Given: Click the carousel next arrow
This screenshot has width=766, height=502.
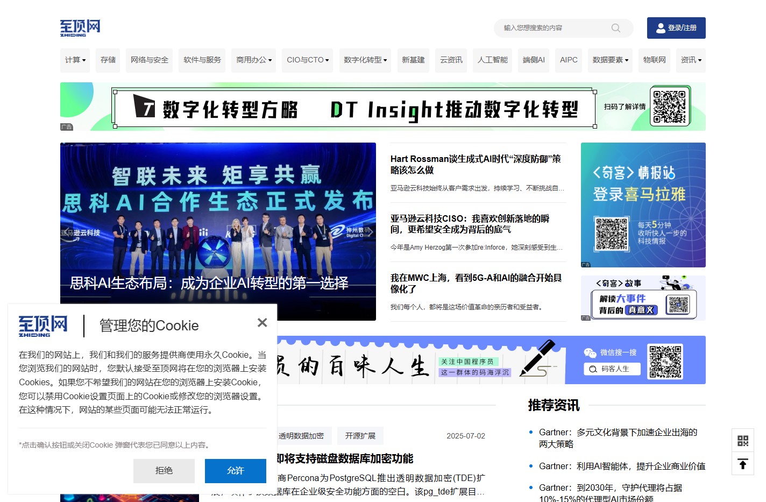Looking at the screenshot, I should click(x=369, y=232).
